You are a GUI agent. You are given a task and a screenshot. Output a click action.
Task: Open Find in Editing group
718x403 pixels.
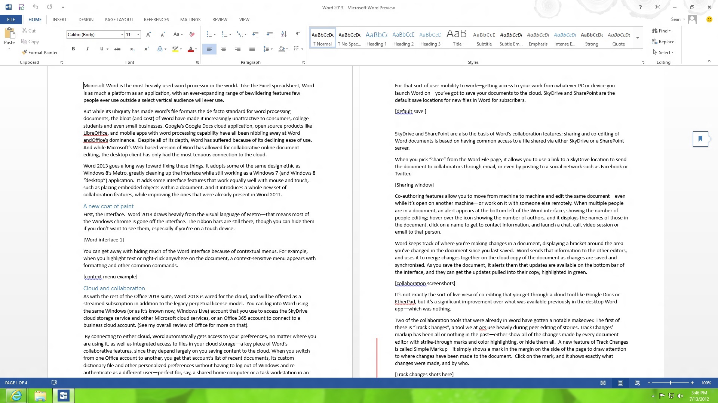coord(661,31)
